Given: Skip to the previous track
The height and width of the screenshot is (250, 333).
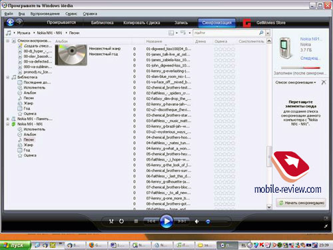Looking at the screenshot, I should click(x=151, y=221).
